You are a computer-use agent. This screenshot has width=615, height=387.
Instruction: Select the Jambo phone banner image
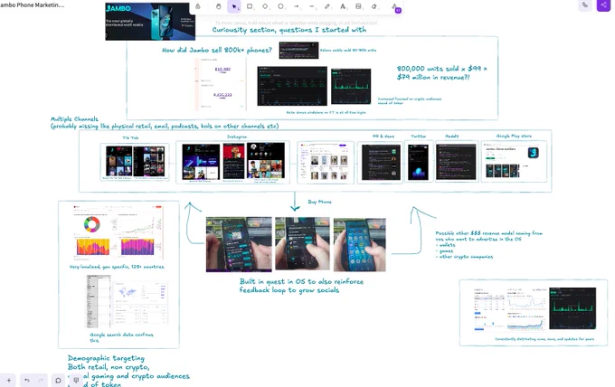pos(150,21)
